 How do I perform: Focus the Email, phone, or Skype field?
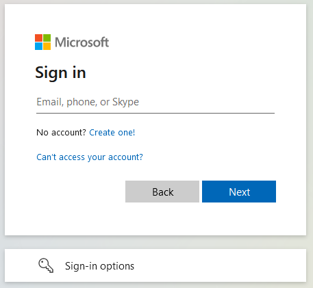click(x=155, y=102)
